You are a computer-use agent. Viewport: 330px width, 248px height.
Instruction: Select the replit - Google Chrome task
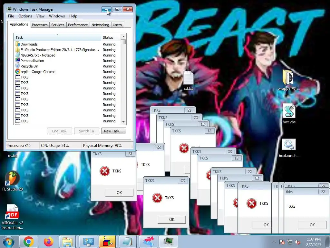[57, 72]
